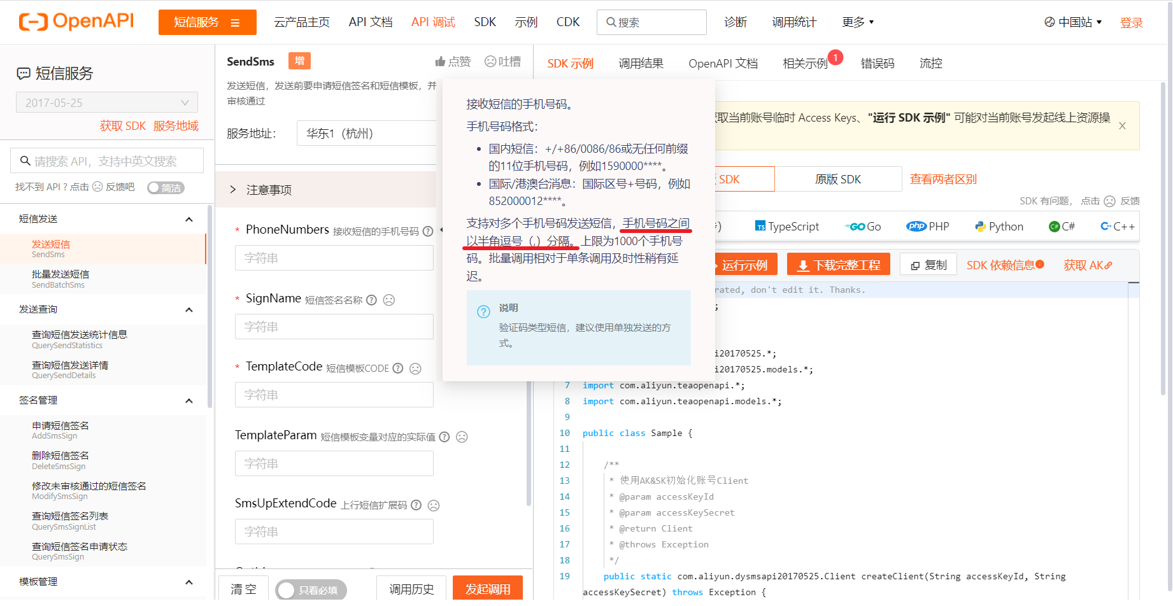Screen dimensions: 1173x606
Task: Collapse the 短信发送 group
Action: pos(188,220)
